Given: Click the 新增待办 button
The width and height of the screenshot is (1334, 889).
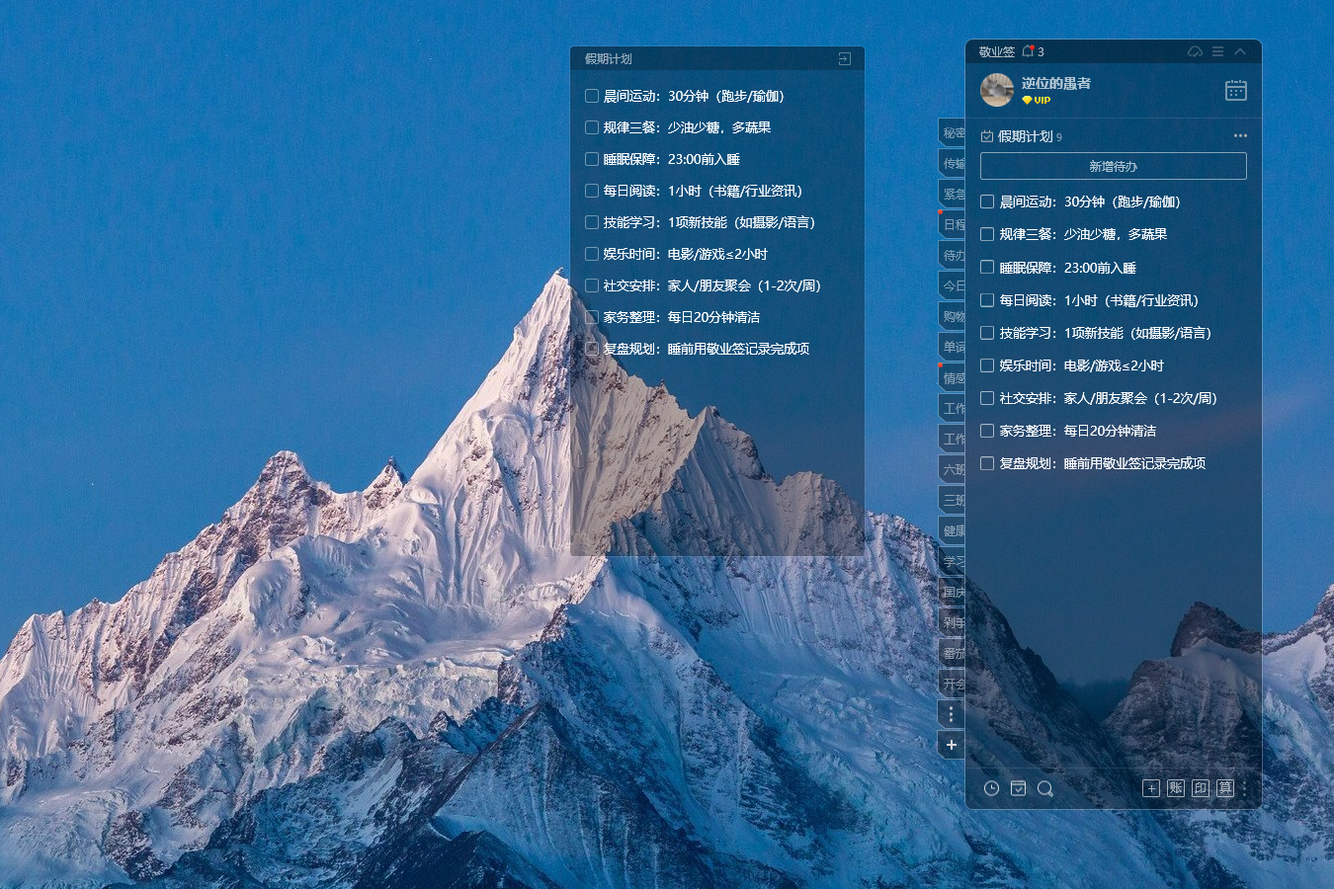Looking at the screenshot, I should tap(1114, 166).
